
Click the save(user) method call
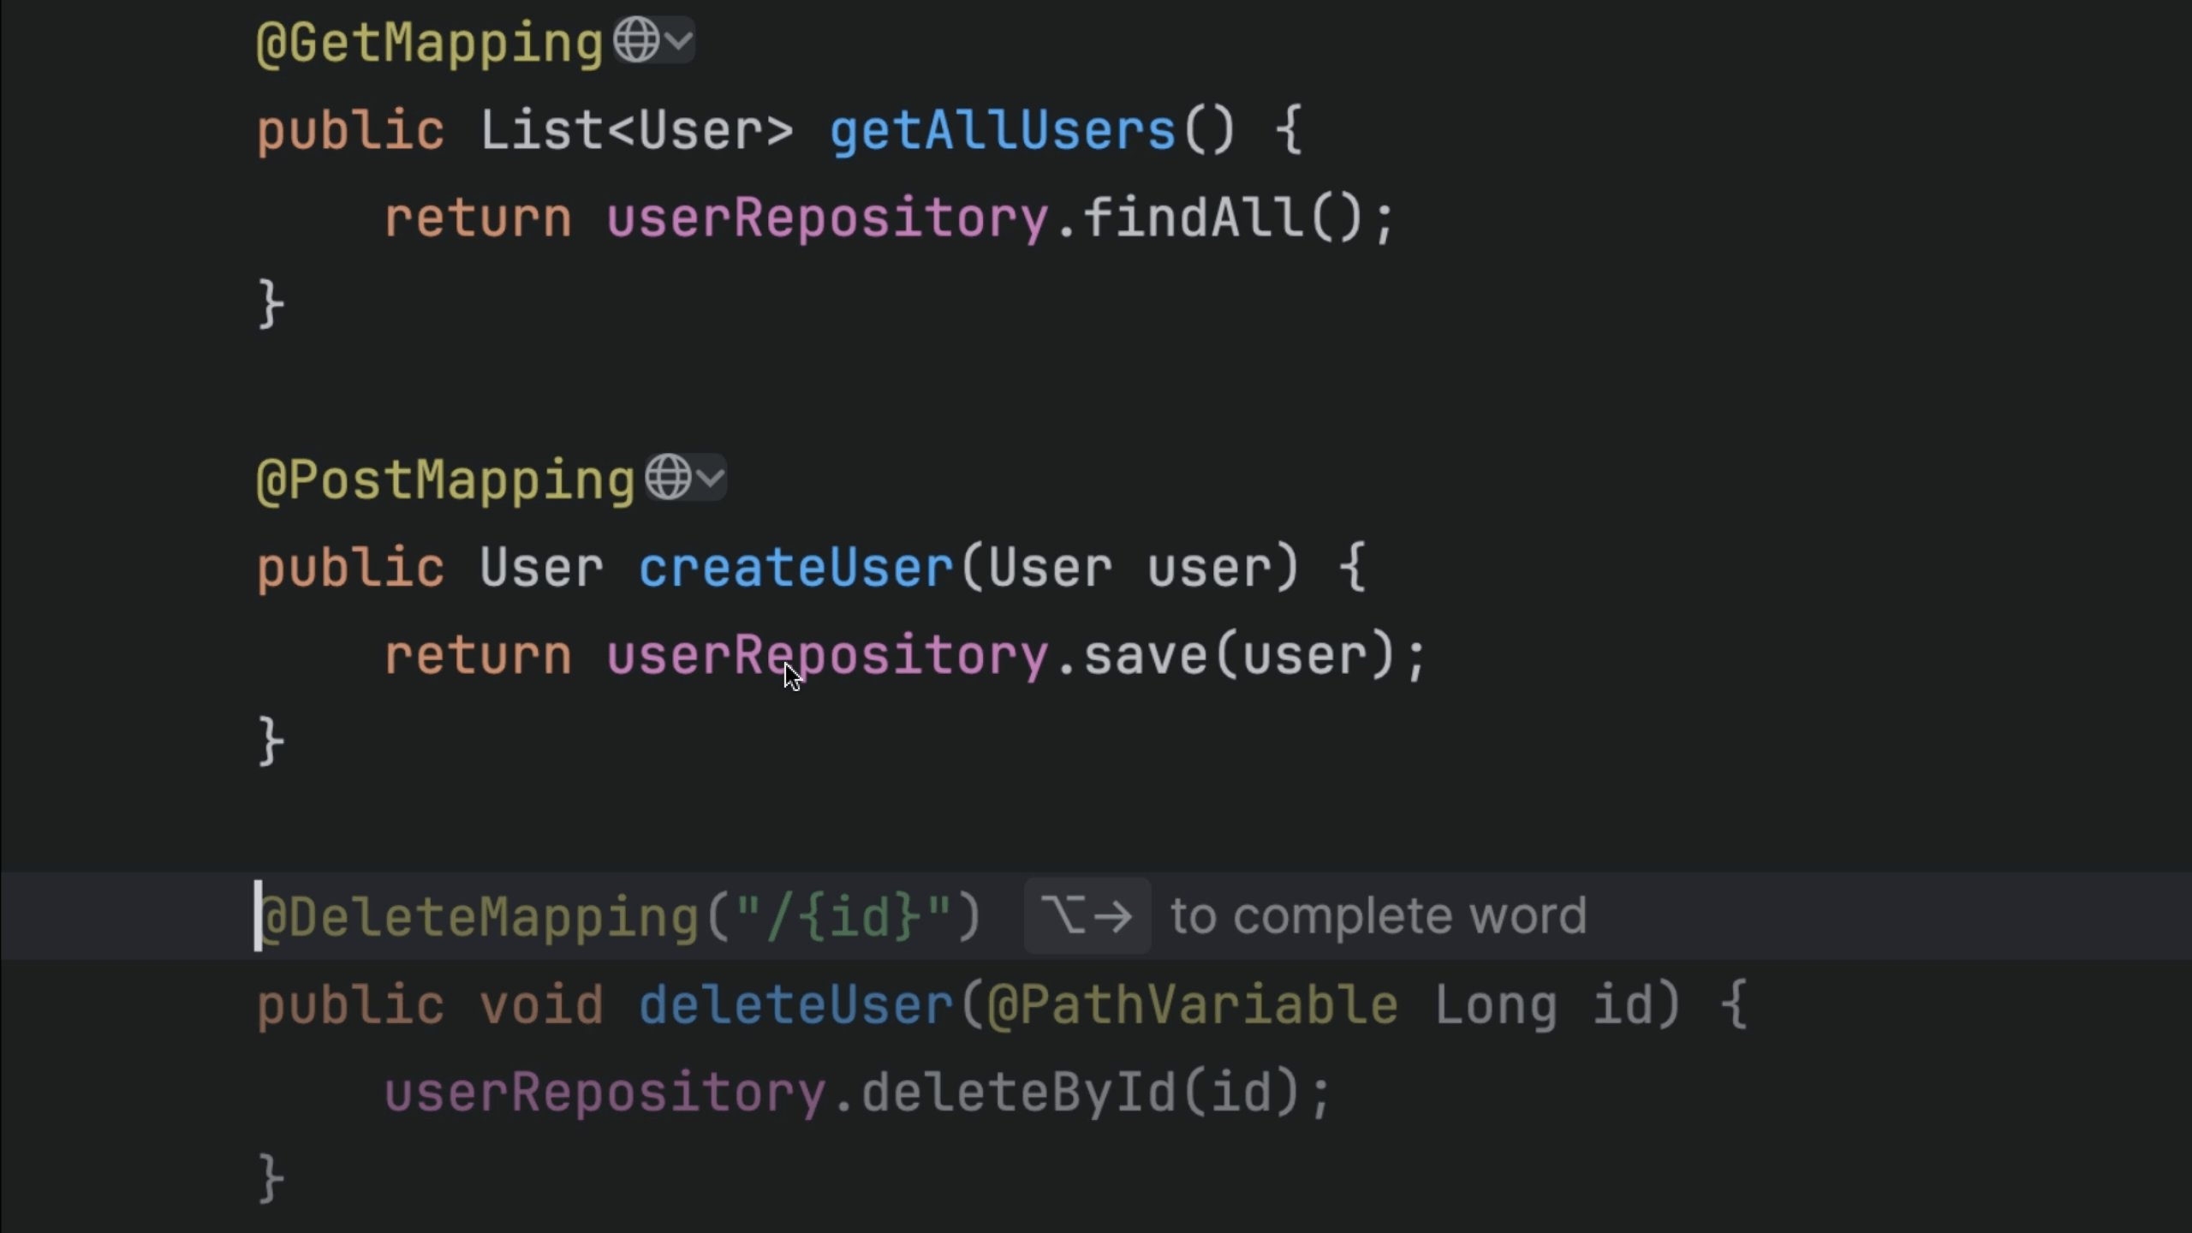point(1147,655)
